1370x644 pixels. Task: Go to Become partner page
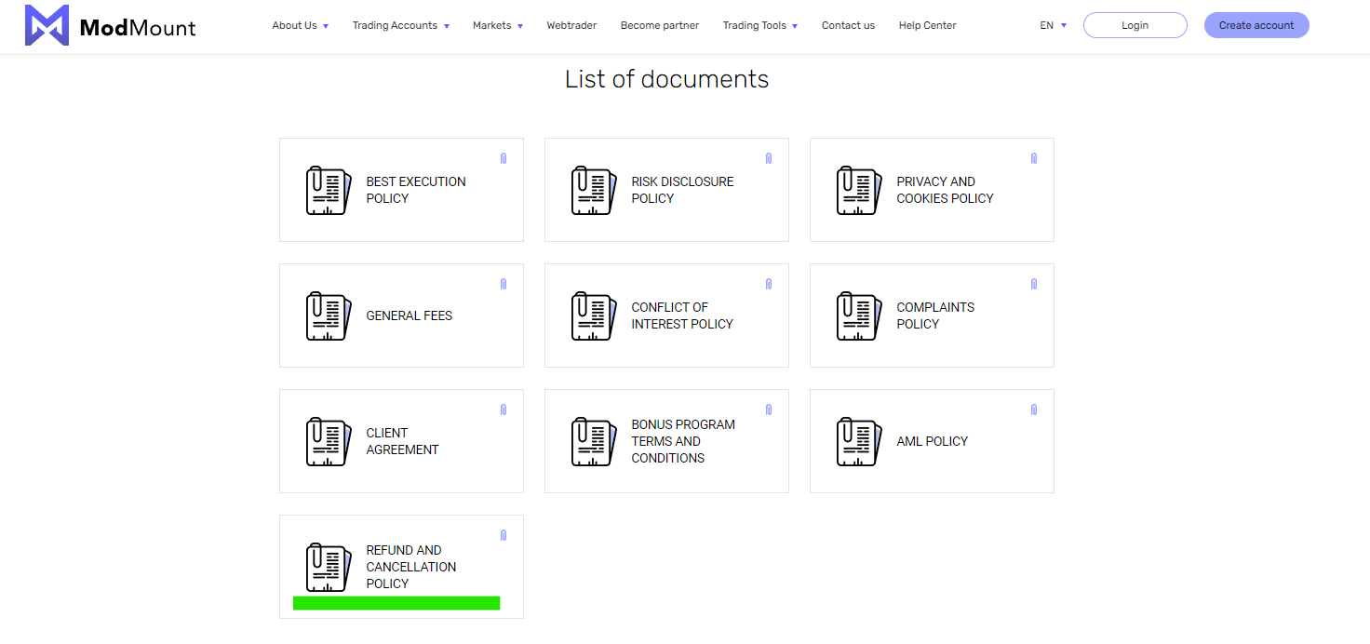(660, 25)
